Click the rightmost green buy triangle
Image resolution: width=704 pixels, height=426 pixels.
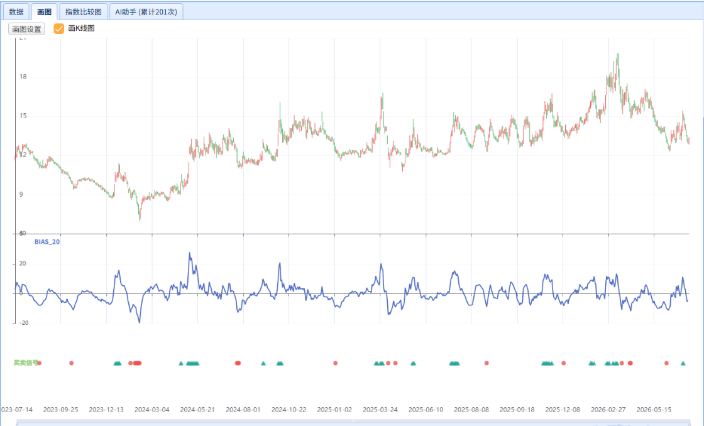point(683,363)
